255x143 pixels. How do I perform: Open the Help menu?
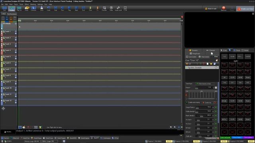51,4
